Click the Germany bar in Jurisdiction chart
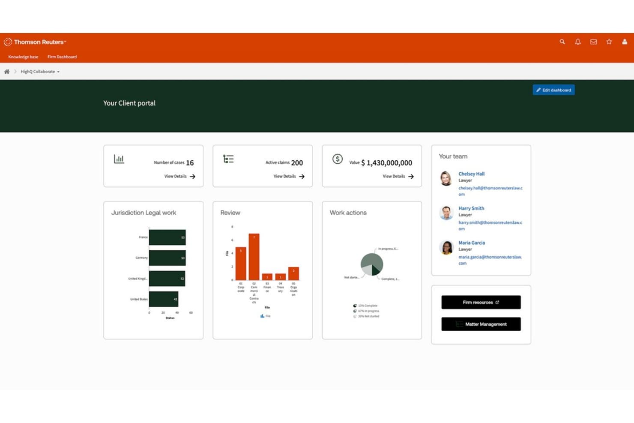This screenshot has height=423, width=634. click(167, 258)
